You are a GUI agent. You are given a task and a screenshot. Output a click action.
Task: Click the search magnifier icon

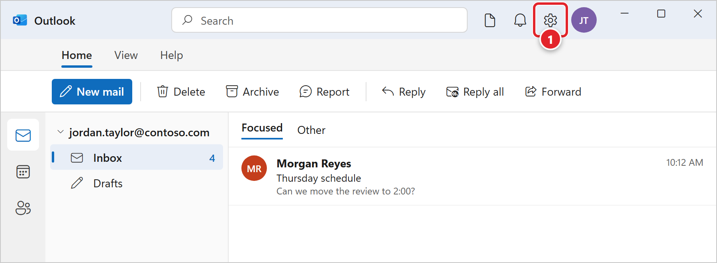(187, 20)
